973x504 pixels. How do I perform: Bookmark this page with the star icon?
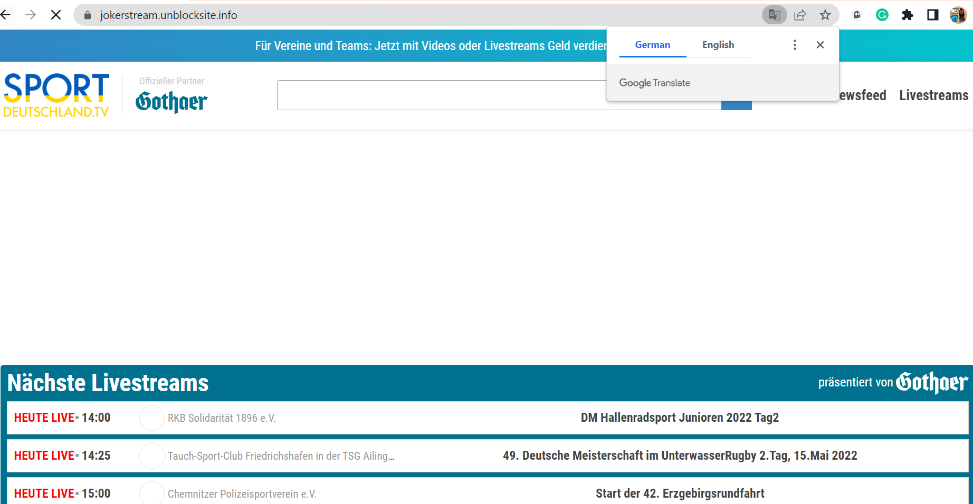coord(825,15)
